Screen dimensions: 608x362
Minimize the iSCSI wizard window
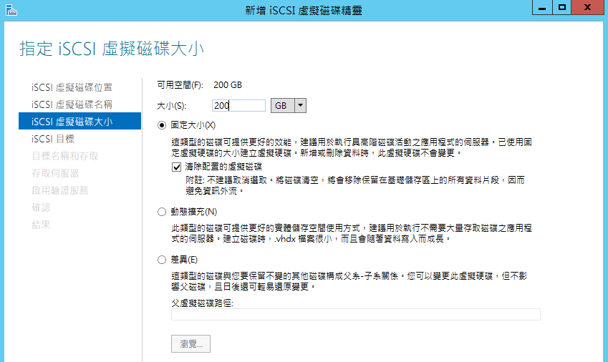(x=543, y=7)
